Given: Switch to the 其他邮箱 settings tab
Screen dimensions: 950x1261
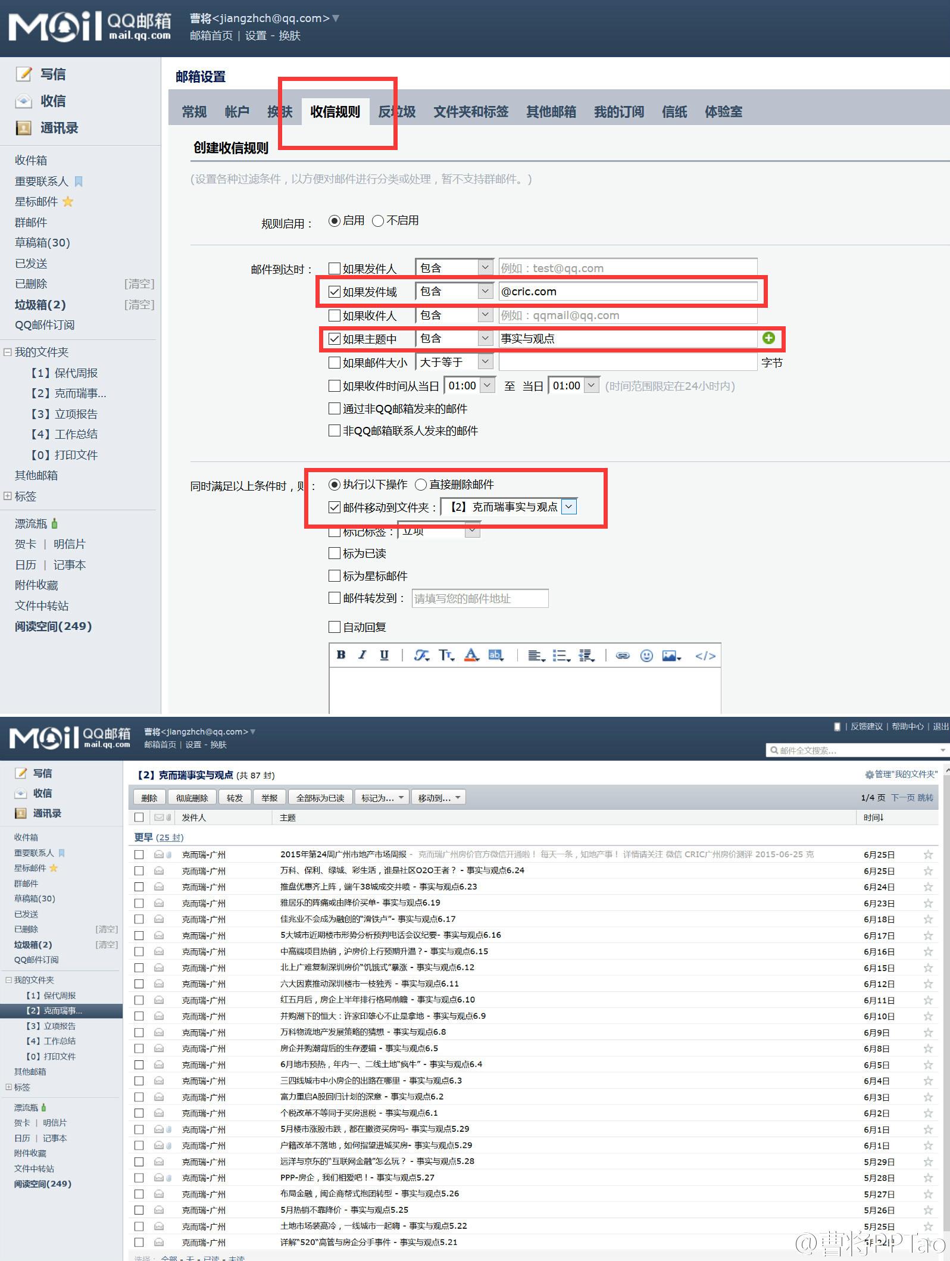Looking at the screenshot, I should click(551, 112).
